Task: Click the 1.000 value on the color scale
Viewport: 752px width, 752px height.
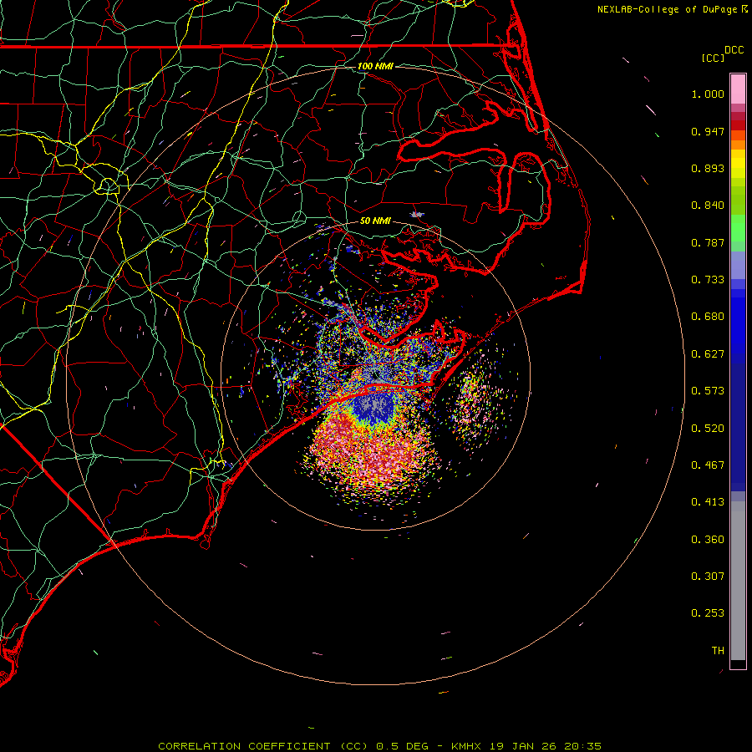Action: point(708,94)
